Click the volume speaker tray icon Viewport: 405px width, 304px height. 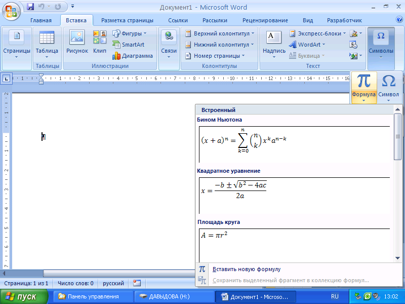(x=376, y=296)
